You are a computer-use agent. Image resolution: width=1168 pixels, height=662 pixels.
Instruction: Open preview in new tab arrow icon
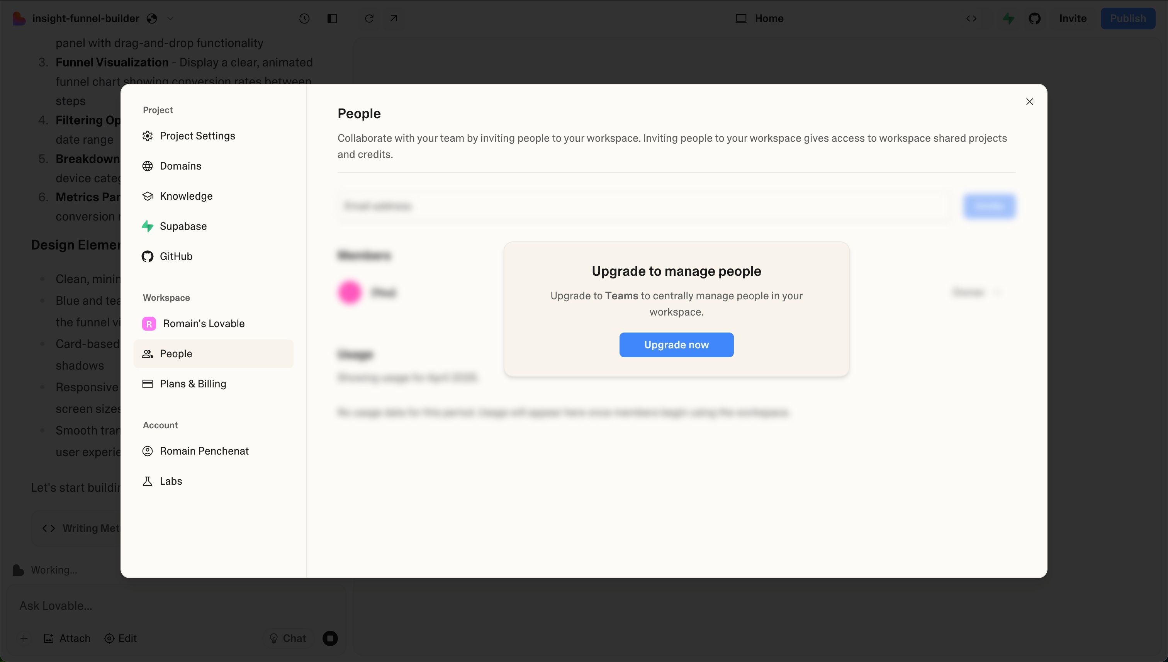[x=394, y=18]
